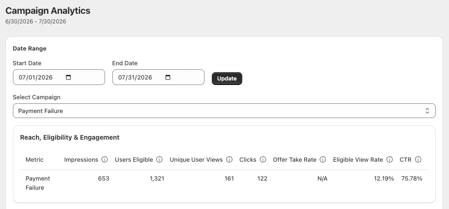Click the Payment Failure row label
Image resolution: width=449 pixels, height=209 pixels.
[x=38, y=183]
